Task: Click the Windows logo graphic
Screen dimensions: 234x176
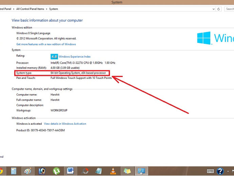Action: (x=204, y=38)
